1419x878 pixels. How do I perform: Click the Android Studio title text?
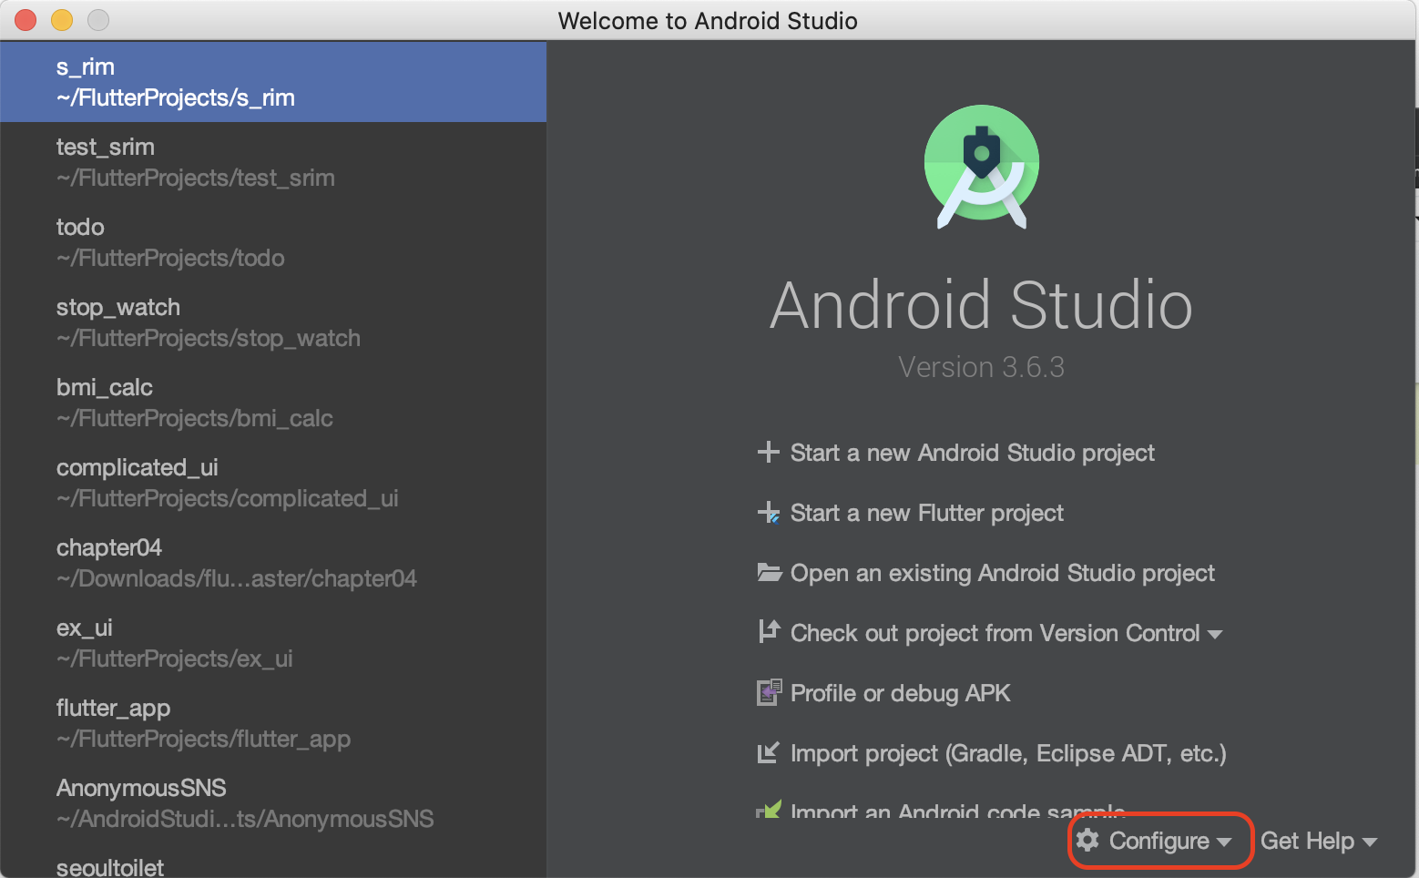coord(981,304)
